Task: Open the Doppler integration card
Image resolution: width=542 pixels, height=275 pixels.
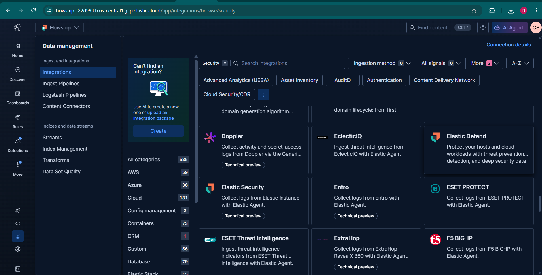Action: (x=254, y=150)
